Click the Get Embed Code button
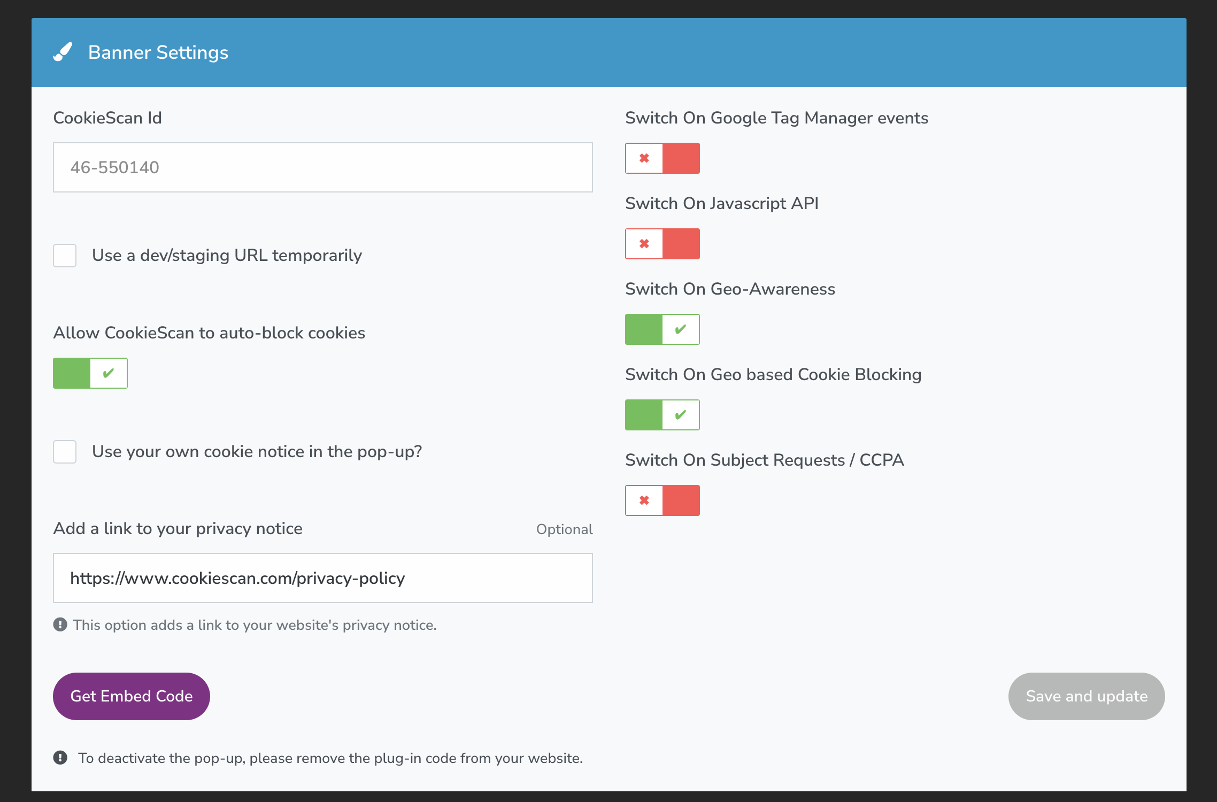The image size is (1217, 802). (132, 696)
